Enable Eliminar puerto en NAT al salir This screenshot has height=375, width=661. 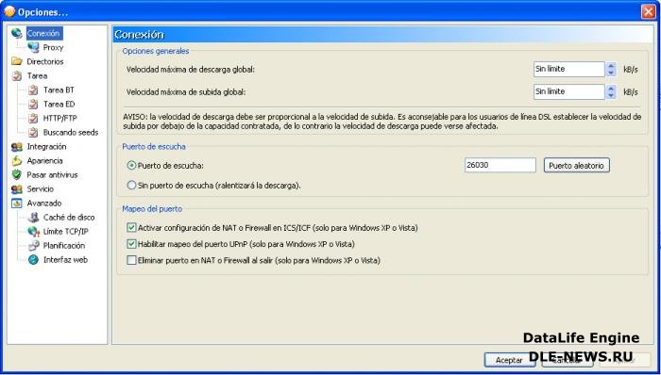click(131, 260)
